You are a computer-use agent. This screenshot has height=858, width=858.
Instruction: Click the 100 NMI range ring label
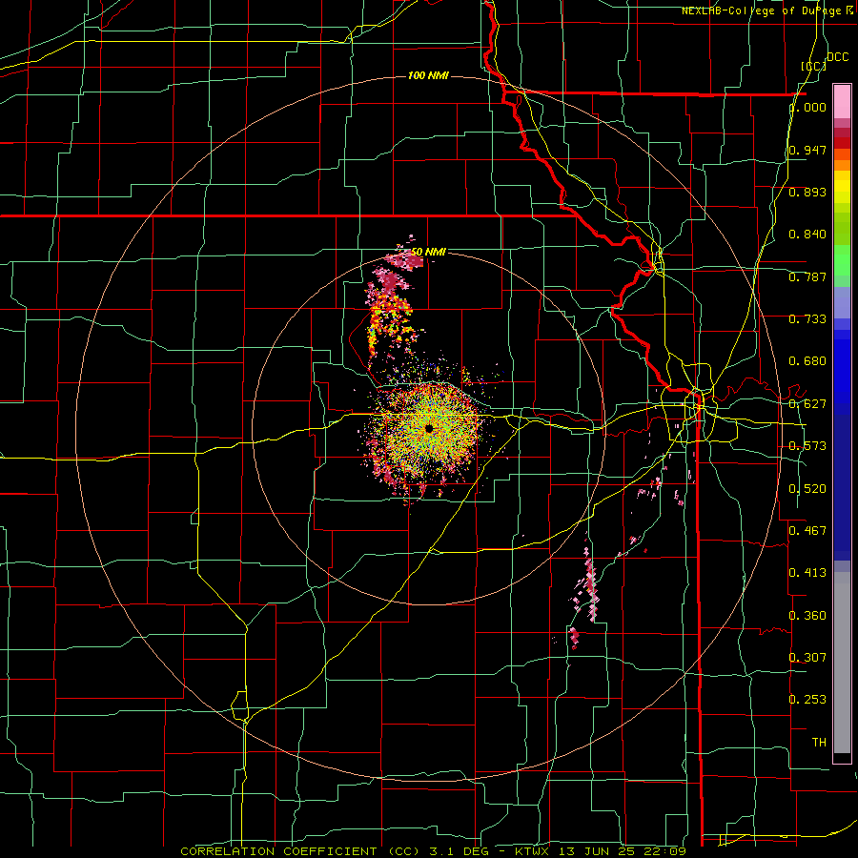pos(428,75)
